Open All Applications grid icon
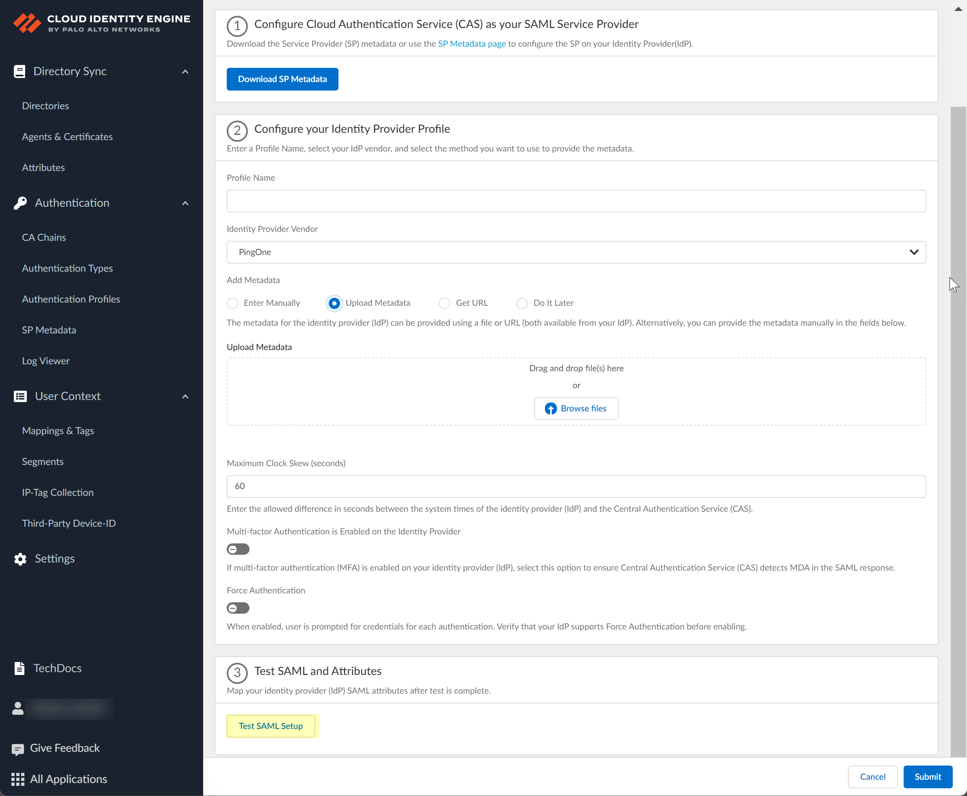 coord(18,779)
